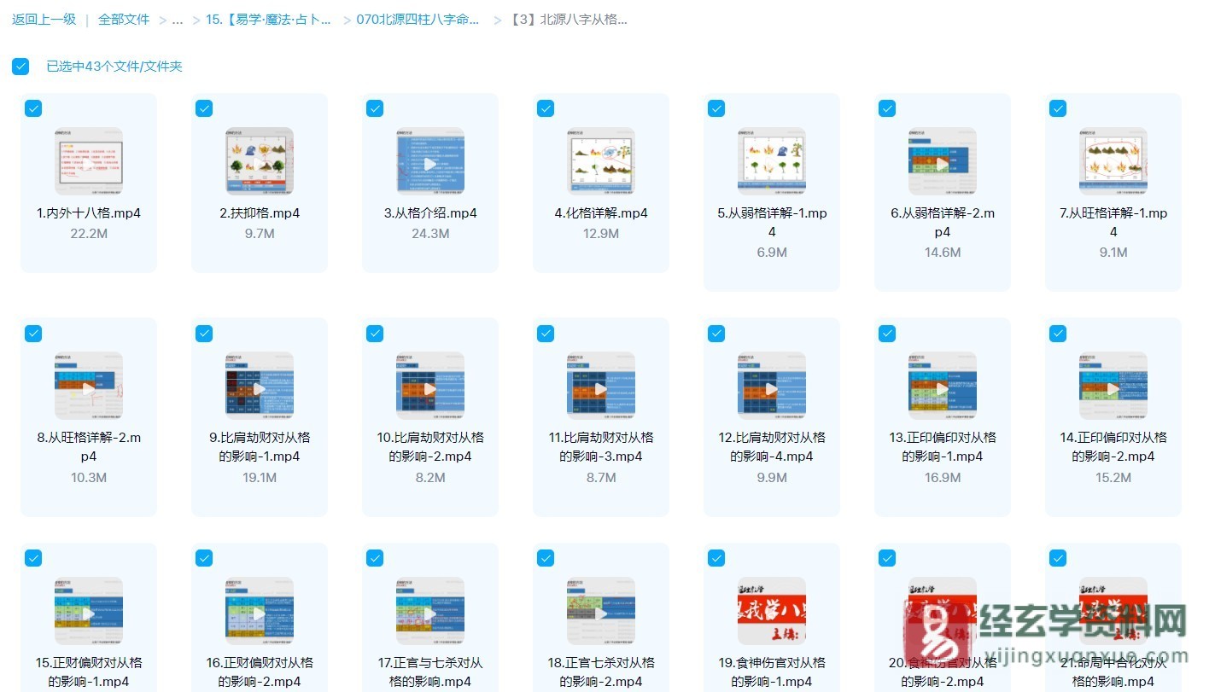Screen dimensions: 1215x692
Task: Open breadcrumb 15.【易学·魔法·占卜...
Action: point(269,19)
